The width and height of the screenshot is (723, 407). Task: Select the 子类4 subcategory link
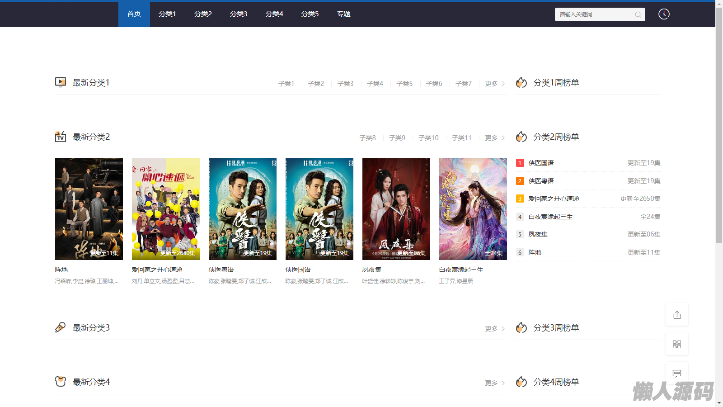point(375,84)
